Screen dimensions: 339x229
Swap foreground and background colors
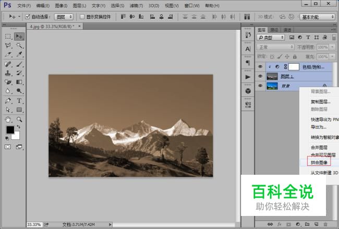19,127
